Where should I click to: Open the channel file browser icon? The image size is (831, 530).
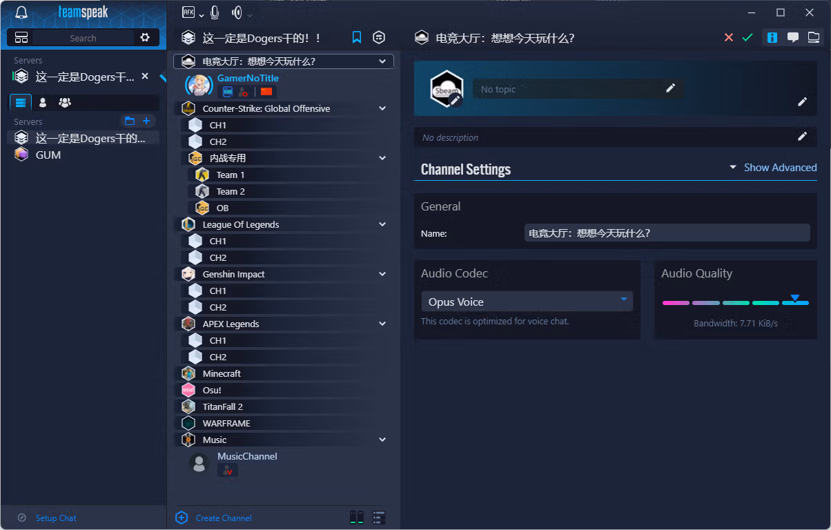(814, 37)
